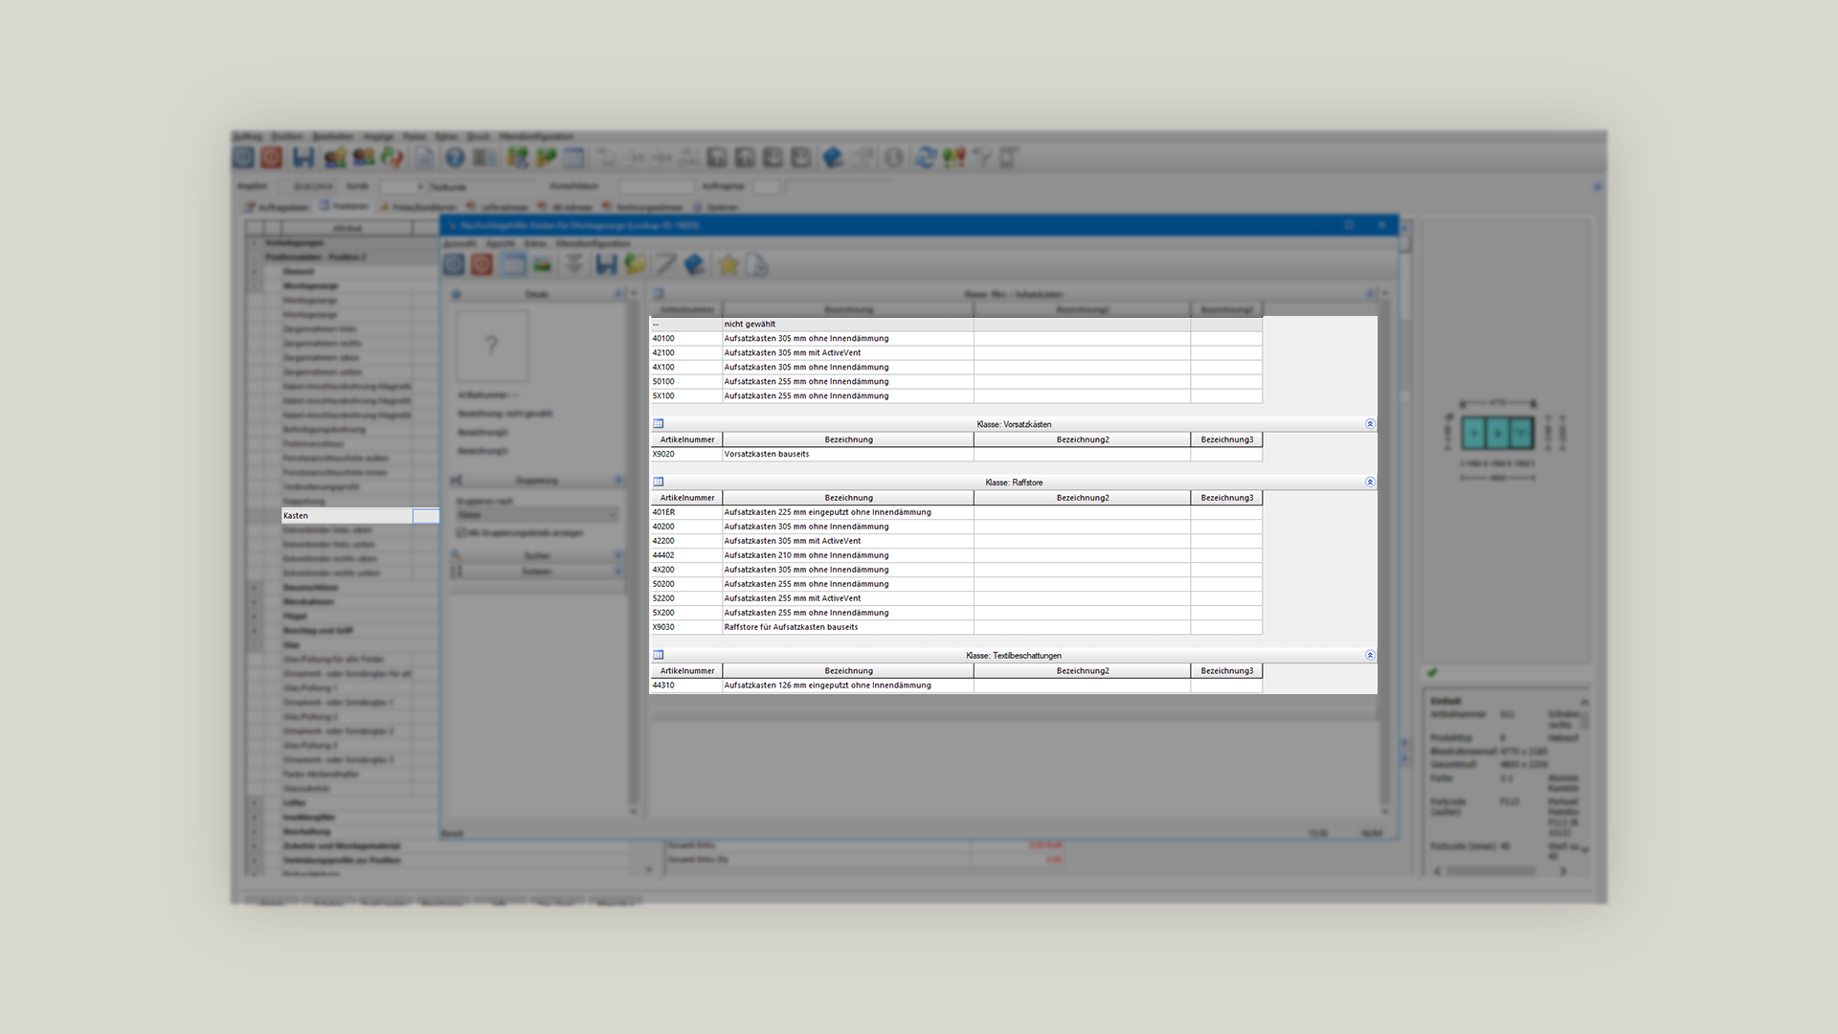
Task: Toggle the show all grouping details checkbox
Action: click(x=461, y=532)
